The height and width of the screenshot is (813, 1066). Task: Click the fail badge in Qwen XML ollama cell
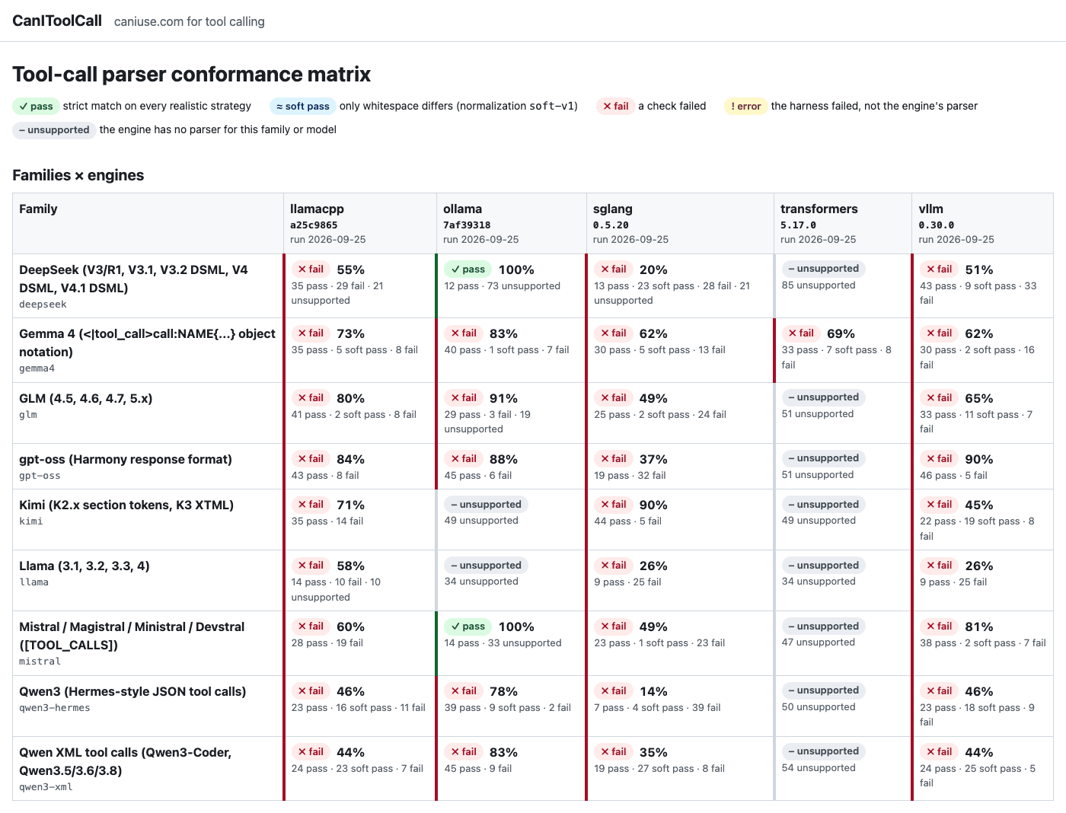(x=464, y=751)
